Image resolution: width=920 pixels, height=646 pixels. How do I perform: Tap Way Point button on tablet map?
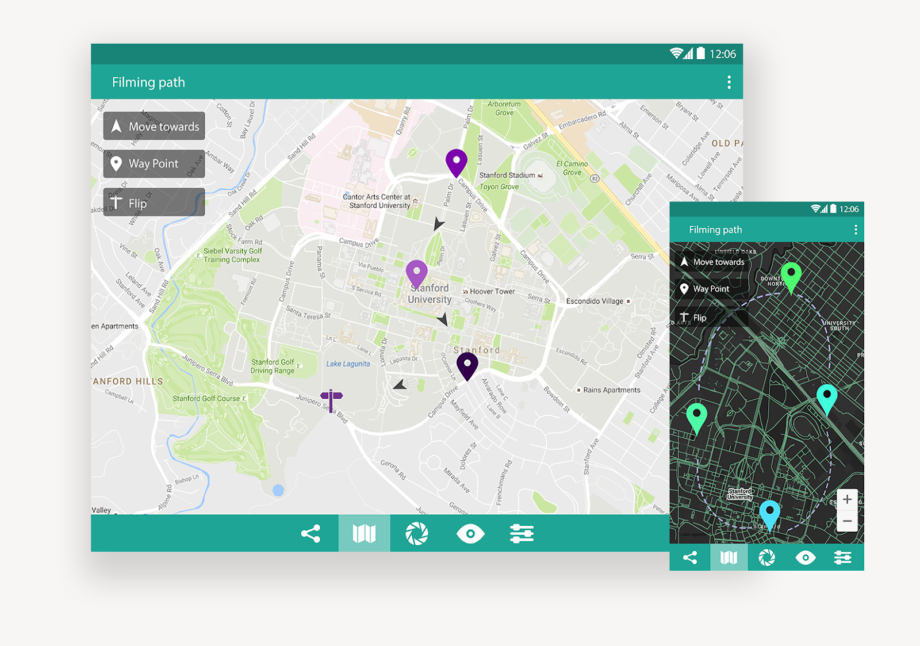154,164
